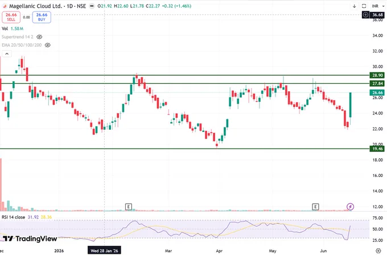The width and height of the screenshot is (387, 255).
Task: Toggle visibility of EMA 20/50/100/200 indicator
Action: click(x=48, y=45)
